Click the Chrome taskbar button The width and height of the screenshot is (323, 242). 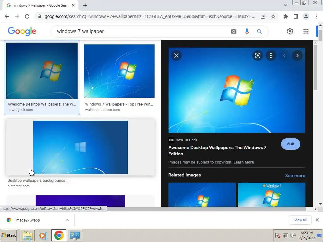click(59, 235)
